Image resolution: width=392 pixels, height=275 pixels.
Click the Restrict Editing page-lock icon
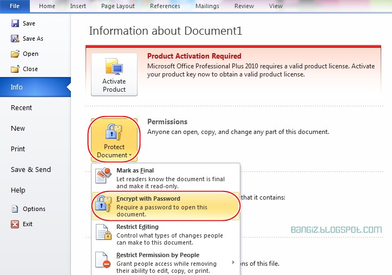pyautogui.click(x=103, y=232)
